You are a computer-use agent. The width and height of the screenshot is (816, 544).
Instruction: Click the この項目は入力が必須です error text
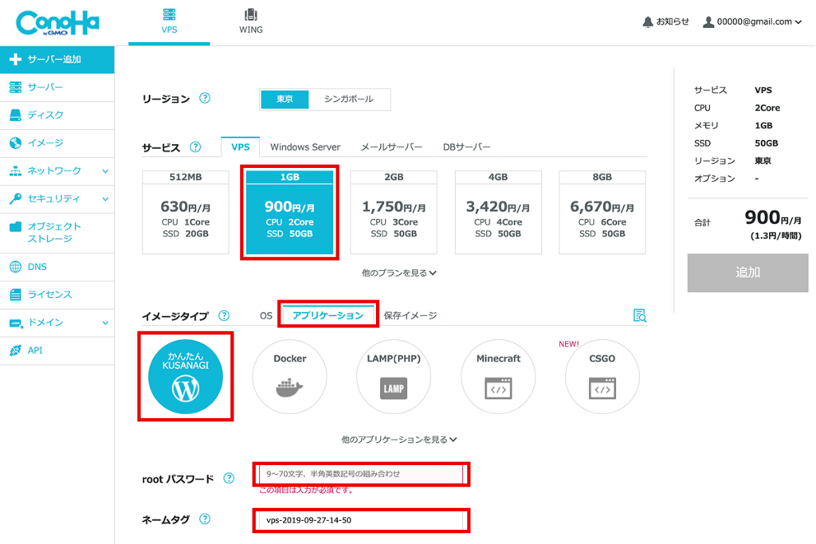[306, 490]
